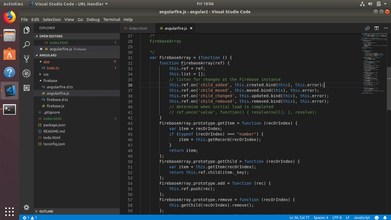Screen dimensions: 391x220
Task: Split the editor using split icon
Action: [376, 28]
